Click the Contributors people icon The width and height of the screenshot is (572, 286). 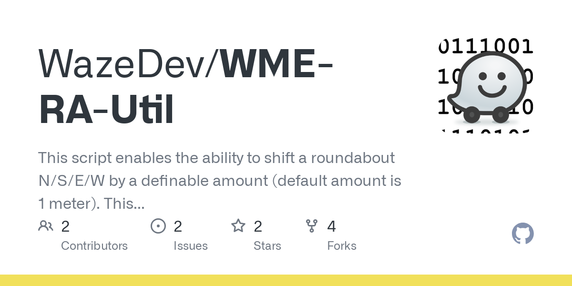point(46,226)
